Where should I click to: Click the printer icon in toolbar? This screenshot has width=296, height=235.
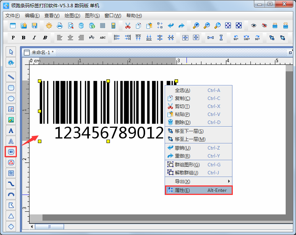click(60, 26)
